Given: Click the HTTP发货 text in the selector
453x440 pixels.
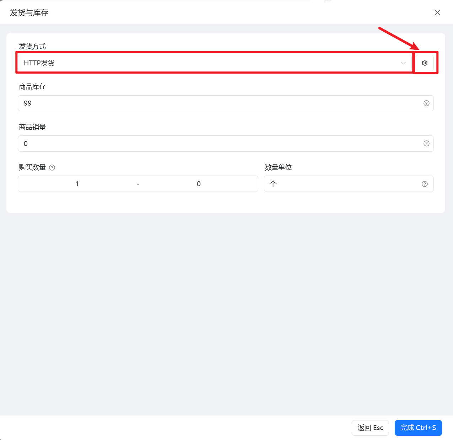Looking at the screenshot, I should pyautogui.click(x=39, y=63).
